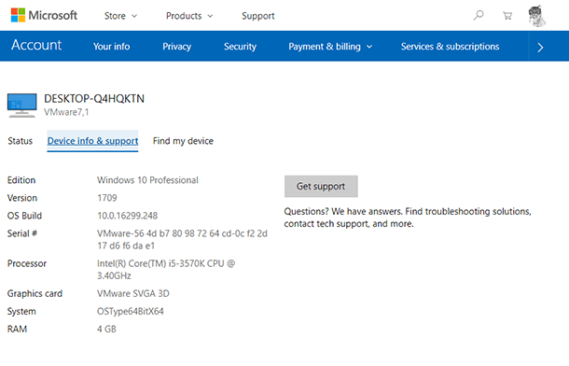Click the Get support button
The width and height of the screenshot is (569, 366).
point(321,187)
